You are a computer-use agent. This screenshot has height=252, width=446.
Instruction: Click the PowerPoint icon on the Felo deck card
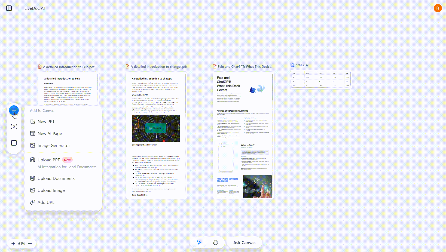pos(214,66)
